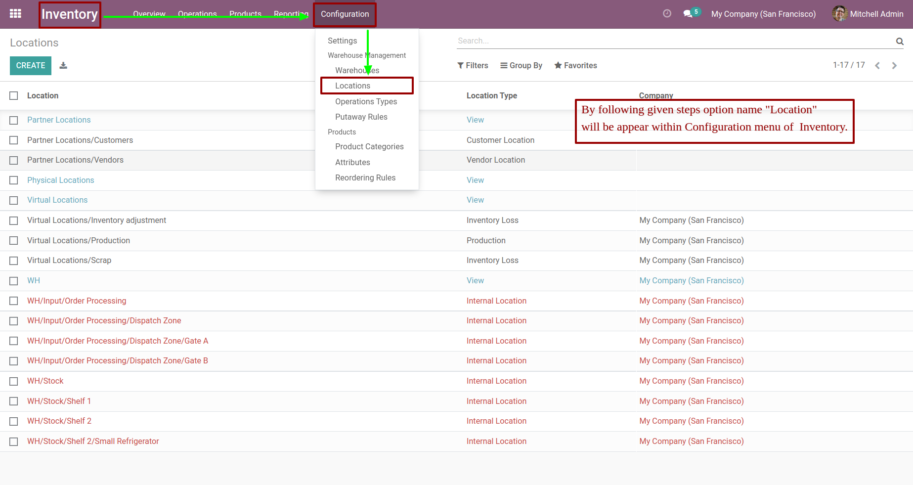Open the Favorites dropdown

(x=575, y=65)
